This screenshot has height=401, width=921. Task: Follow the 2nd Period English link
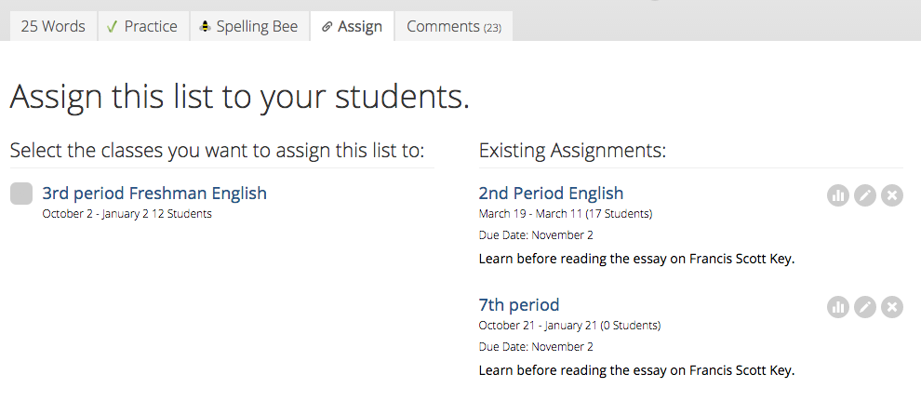(x=551, y=194)
